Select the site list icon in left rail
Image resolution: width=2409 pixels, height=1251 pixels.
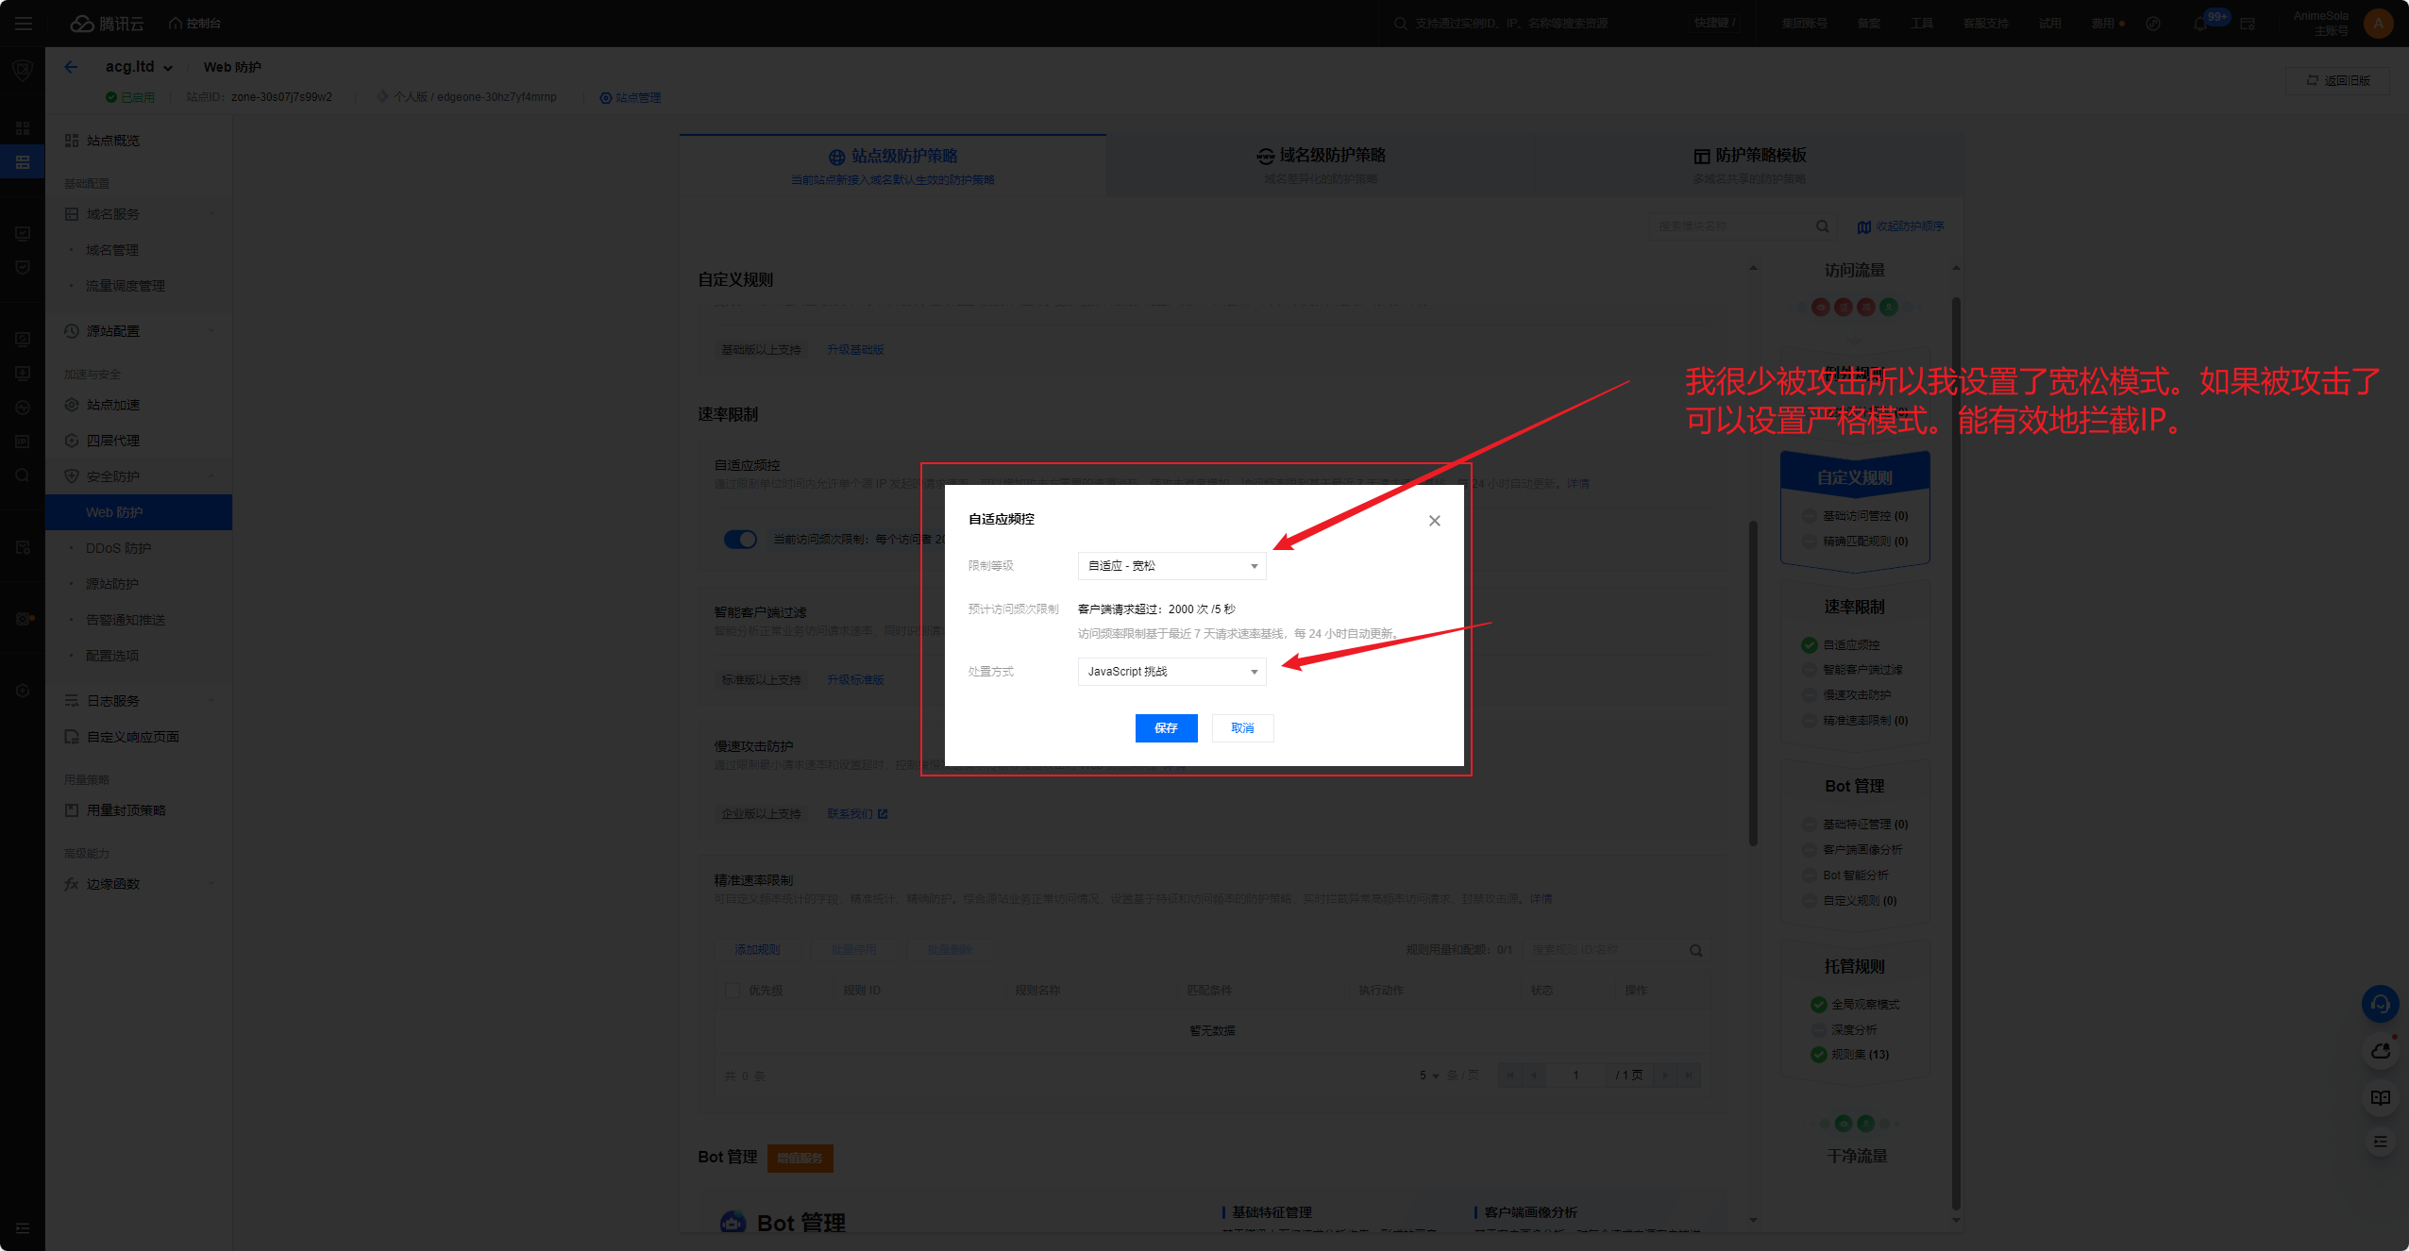(x=23, y=162)
